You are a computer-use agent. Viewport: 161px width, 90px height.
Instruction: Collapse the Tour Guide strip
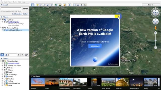point(31,76)
